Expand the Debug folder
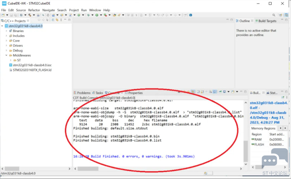This screenshot has width=291, height=179. 6,51
